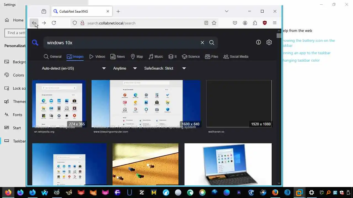Image resolution: width=353 pixels, height=198 pixels.
Task: Open the VMware icon in the taskbar
Action: point(299,193)
